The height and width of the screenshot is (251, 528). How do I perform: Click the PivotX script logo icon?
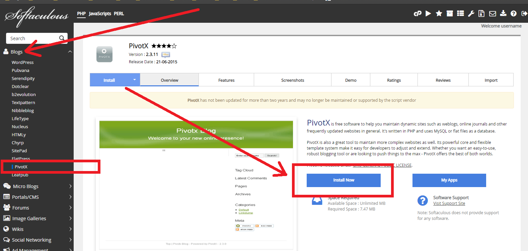[x=104, y=54]
